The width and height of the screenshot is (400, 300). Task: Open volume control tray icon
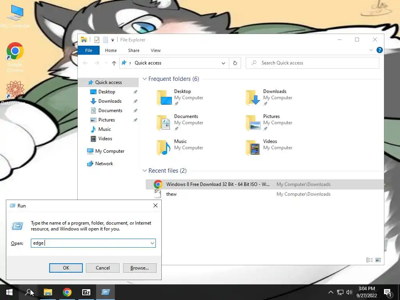349,292
